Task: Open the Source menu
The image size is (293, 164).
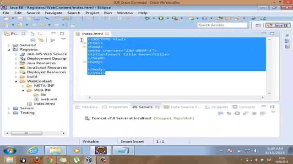Action: pos(33,13)
